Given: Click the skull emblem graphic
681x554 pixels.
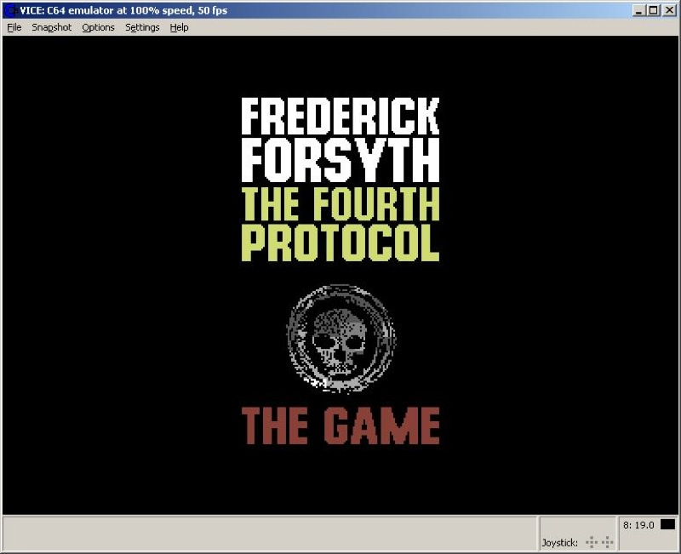Looking at the screenshot, I should pyautogui.click(x=341, y=339).
